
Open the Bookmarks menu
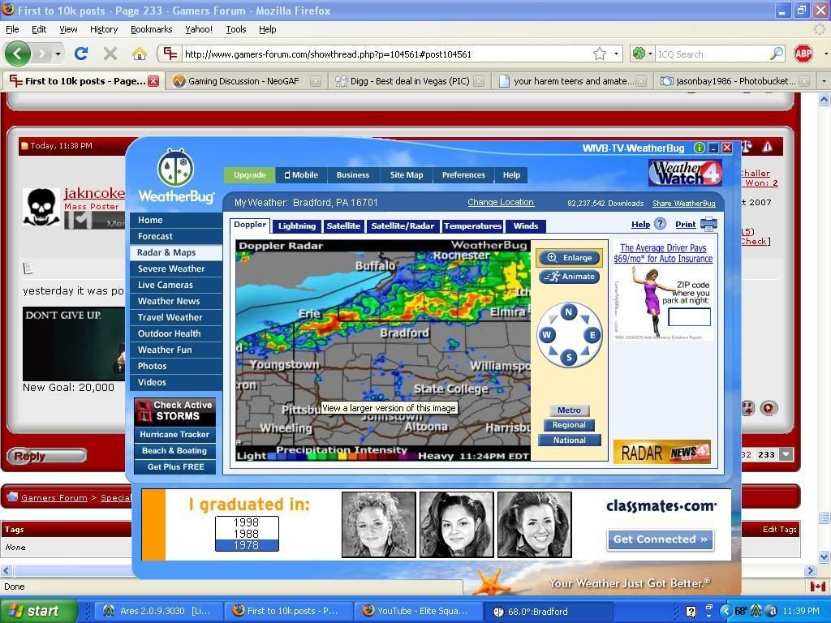click(x=151, y=29)
